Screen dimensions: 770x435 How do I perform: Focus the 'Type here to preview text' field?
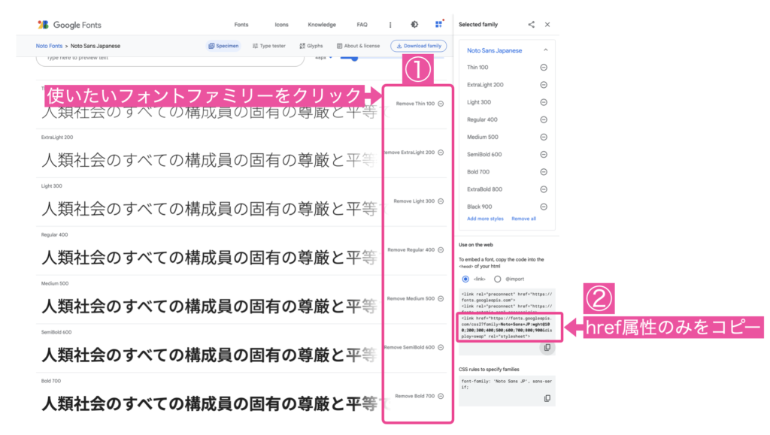pos(170,59)
